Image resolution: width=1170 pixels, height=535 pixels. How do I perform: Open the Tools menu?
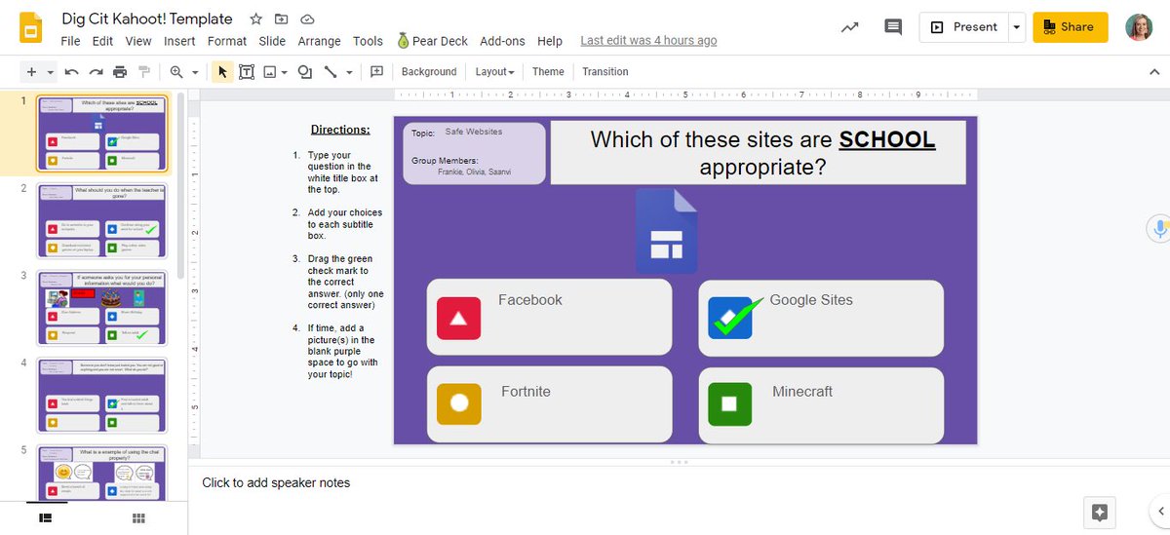[368, 41]
